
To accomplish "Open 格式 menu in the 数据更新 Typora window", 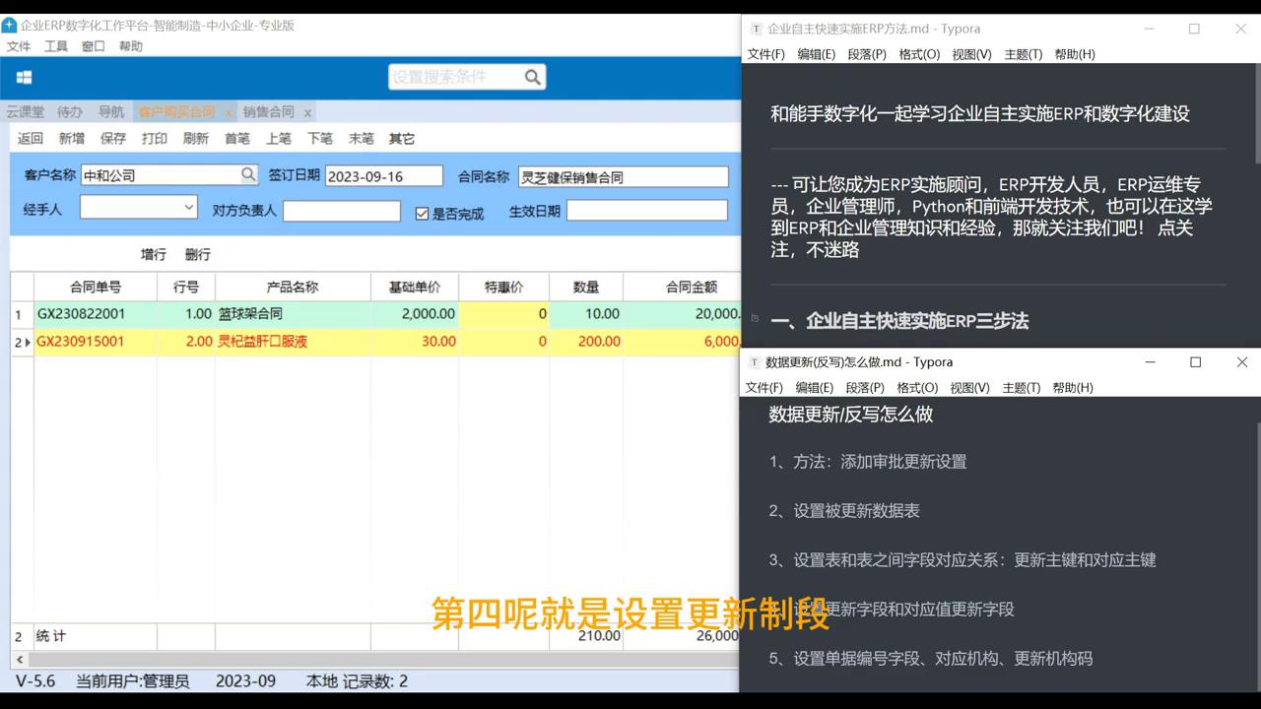I will (x=916, y=387).
